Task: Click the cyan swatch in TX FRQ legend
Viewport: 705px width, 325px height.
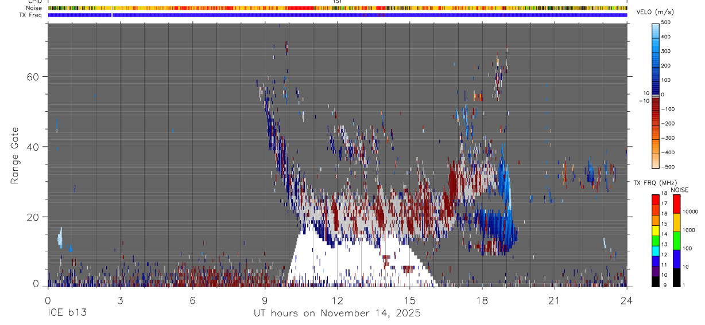Action: (656, 250)
